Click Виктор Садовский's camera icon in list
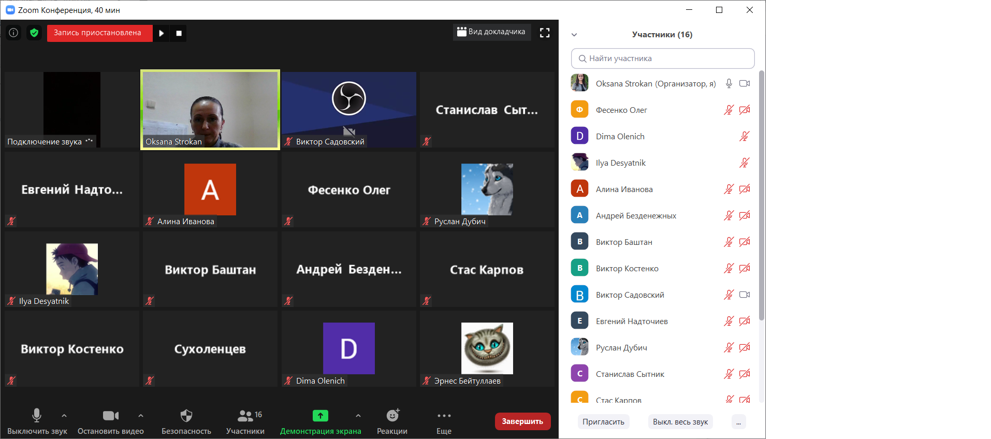Image resolution: width=991 pixels, height=439 pixels. tap(745, 295)
